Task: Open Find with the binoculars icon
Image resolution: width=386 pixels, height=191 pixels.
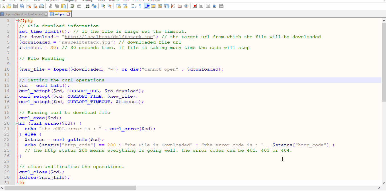Action: coord(87,6)
